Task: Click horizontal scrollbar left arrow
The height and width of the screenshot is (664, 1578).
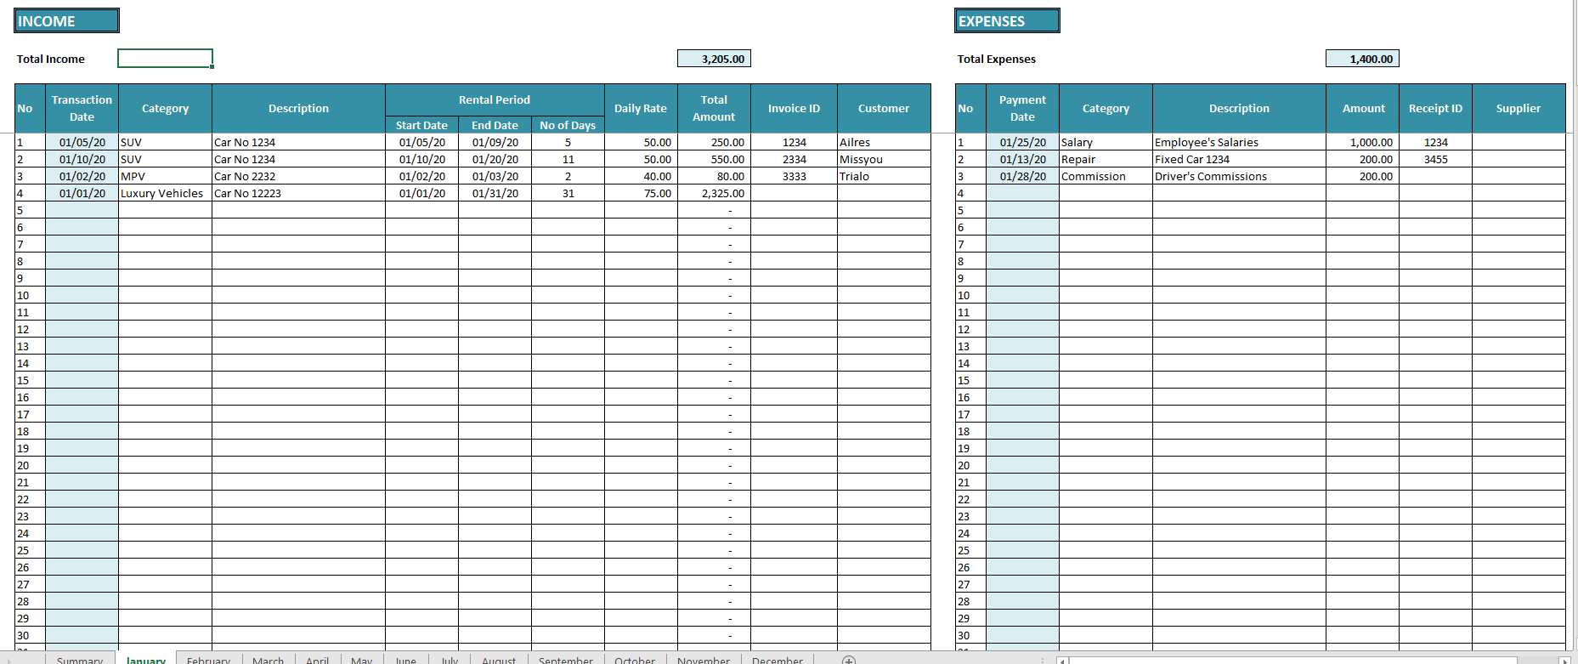Action: click(1062, 660)
